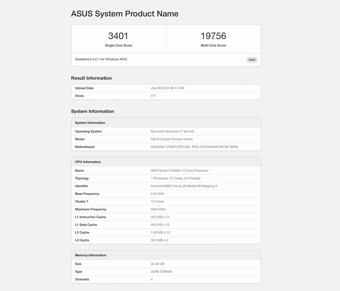Select the DDR5 SDRAM memory type value
The height and width of the screenshot is (291, 340).
pos(161,272)
